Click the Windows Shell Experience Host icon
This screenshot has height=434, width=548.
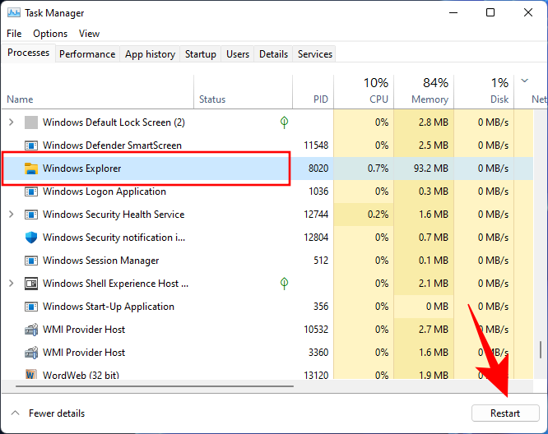coord(31,284)
